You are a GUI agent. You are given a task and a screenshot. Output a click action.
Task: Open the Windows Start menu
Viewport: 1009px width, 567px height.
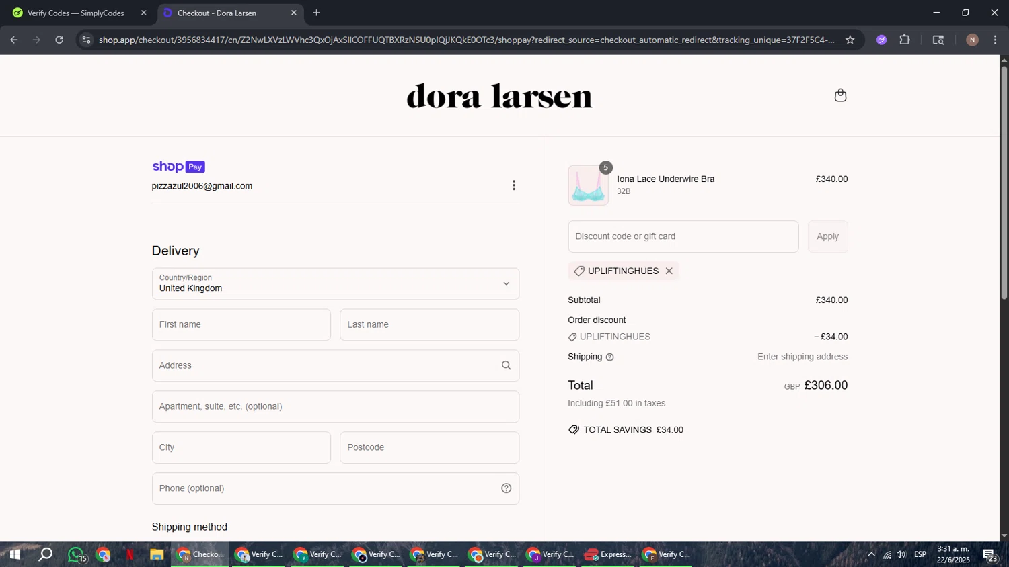pyautogui.click(x=14, y=555)
